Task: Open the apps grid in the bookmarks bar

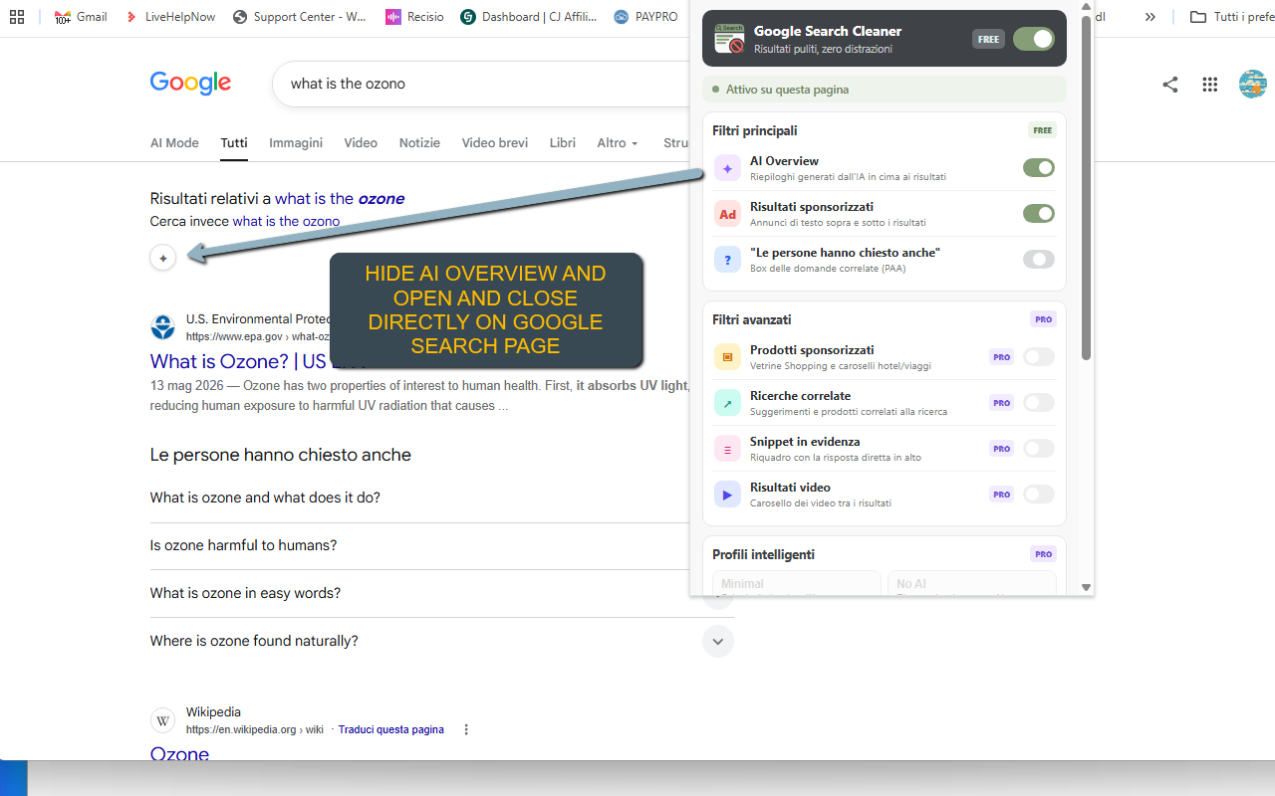Action: tap(17, 17)
